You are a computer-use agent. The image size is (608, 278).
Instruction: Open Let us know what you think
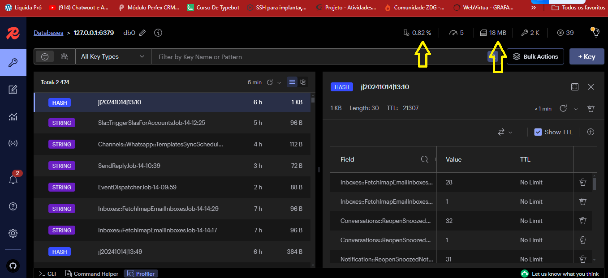tap(560, 274)
